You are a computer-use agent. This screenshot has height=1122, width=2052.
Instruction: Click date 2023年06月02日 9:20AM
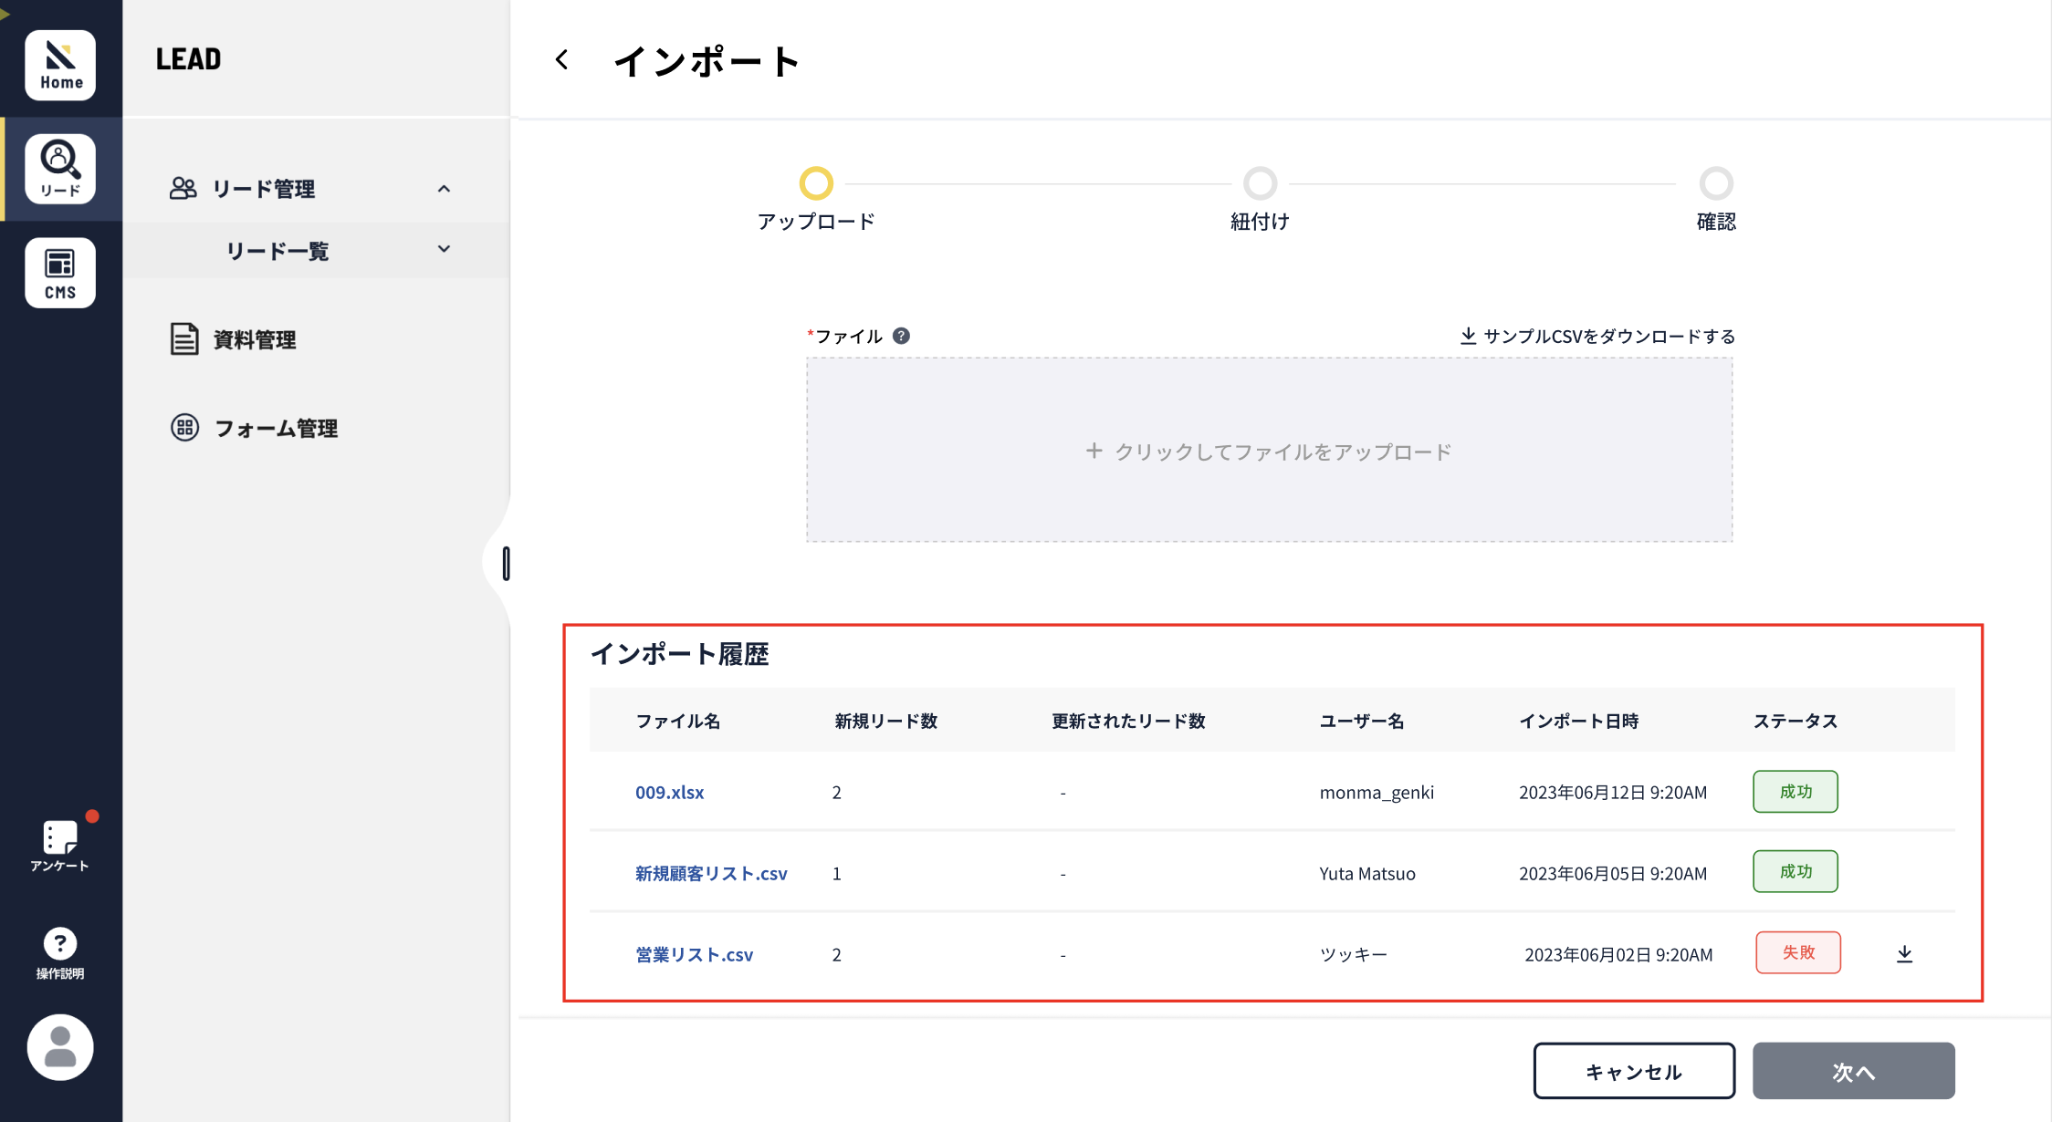pyautogui.click(x=1618, y=954)
